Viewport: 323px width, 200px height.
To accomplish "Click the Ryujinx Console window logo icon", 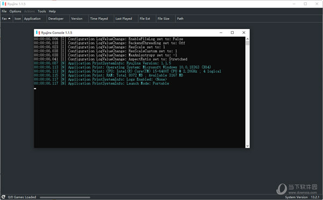I will (x=38, y=32).
